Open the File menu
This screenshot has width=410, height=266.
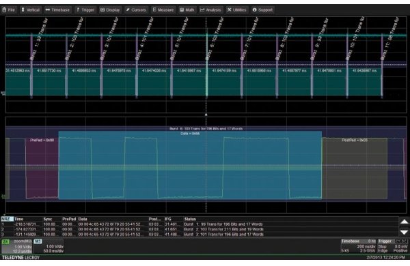[x=9, y=10]
